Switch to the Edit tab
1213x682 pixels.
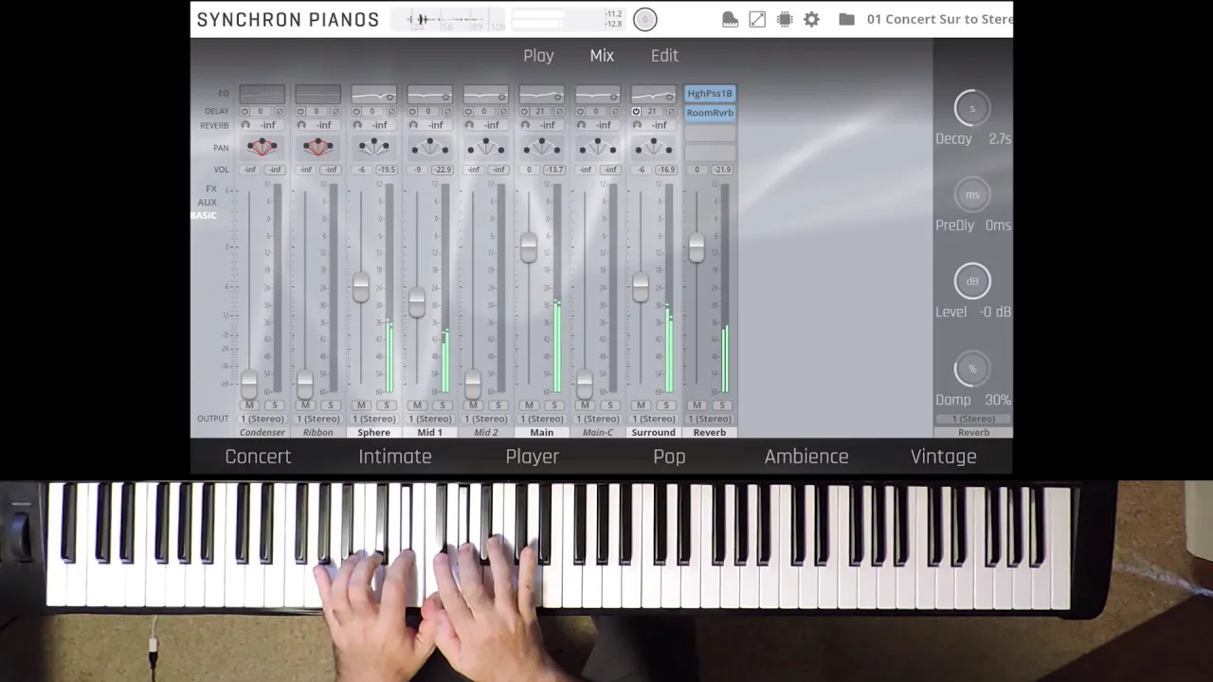pos(664,56)
